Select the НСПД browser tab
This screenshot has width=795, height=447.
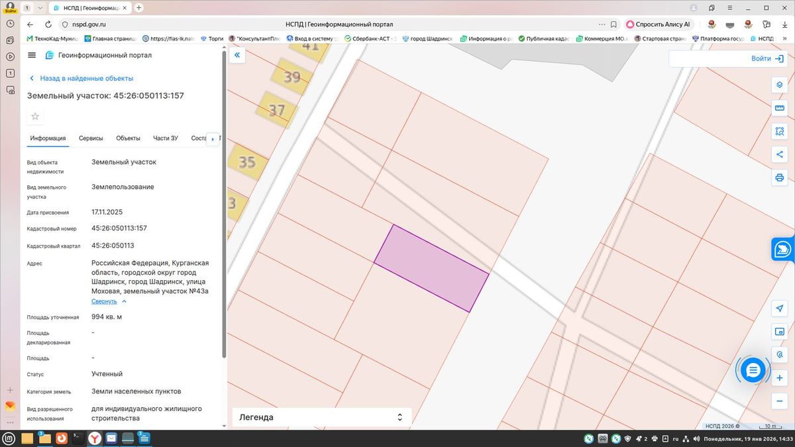point(91,7)
